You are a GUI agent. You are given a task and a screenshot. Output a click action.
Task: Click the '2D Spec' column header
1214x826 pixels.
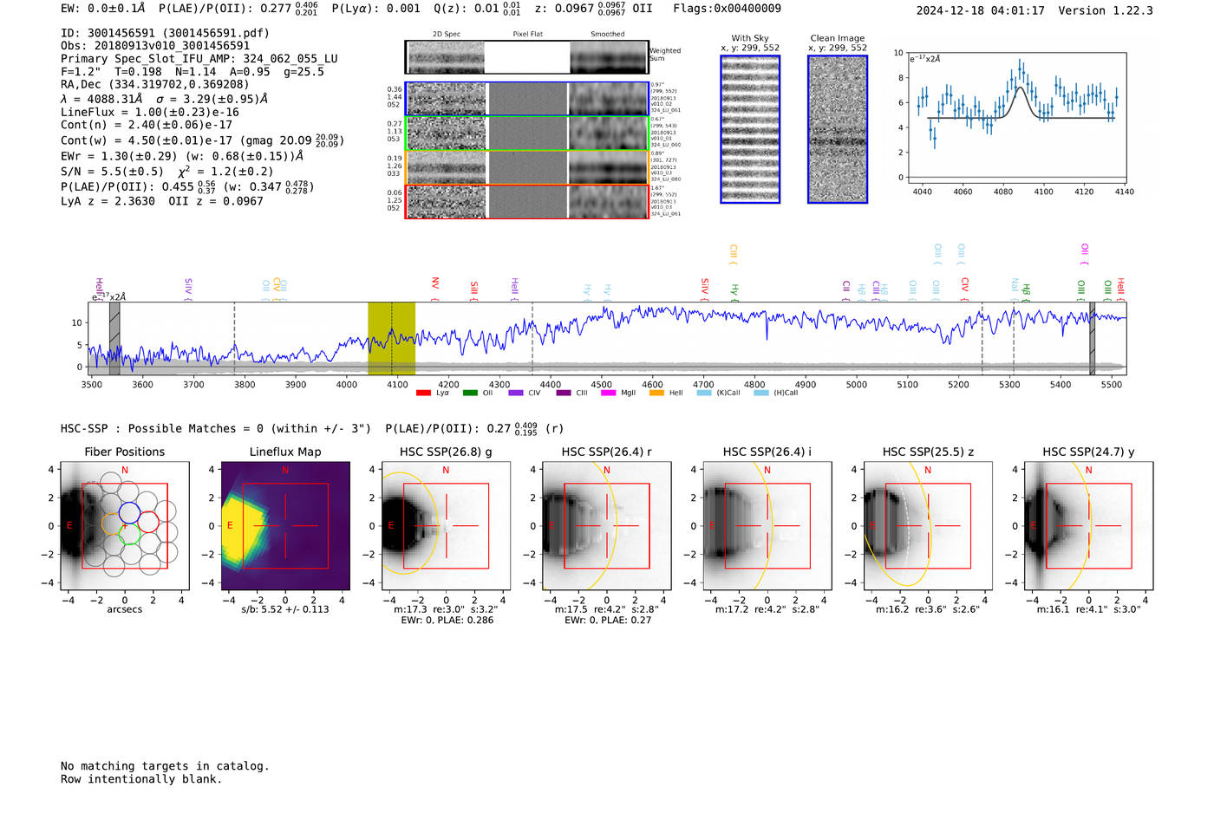[447, 35]
